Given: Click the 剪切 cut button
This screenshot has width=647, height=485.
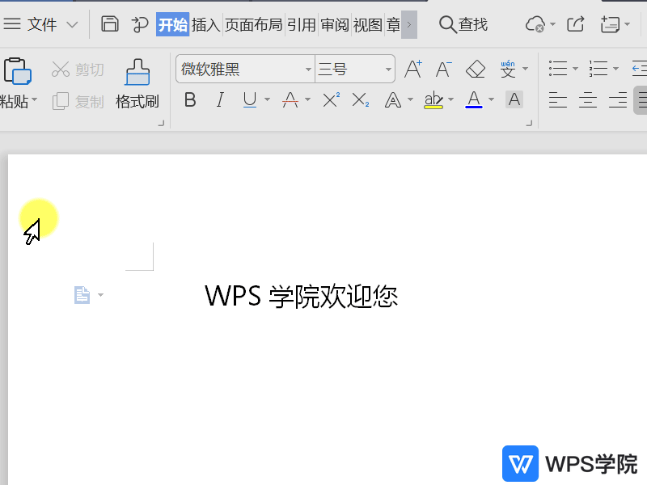Looking at the screenshot, I should [x=78, y=70].
